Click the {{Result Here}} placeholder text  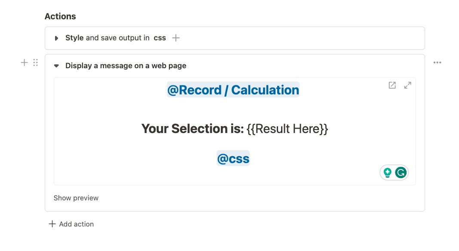point(288,128)
